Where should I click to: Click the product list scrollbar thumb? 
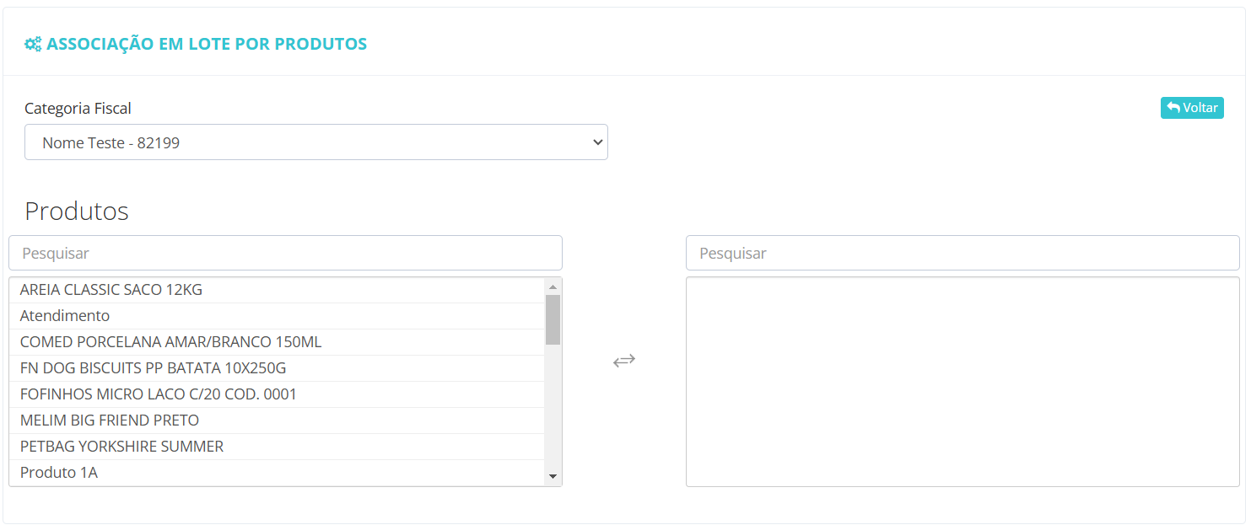point(553,319)
